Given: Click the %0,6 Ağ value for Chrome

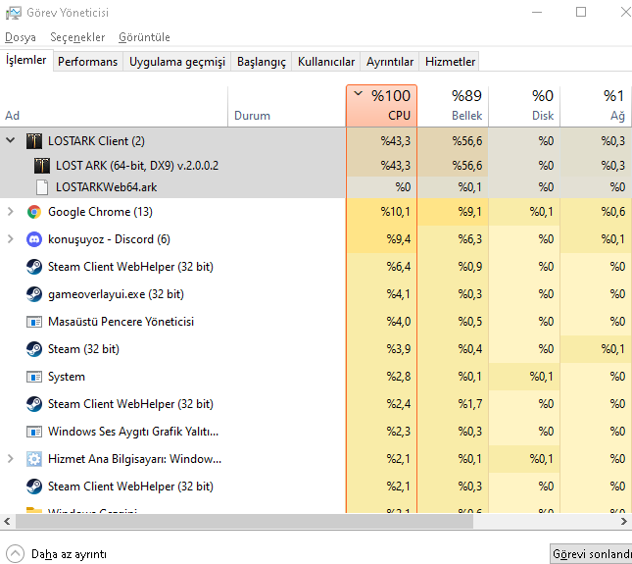Looking at the screenshot, I should (613, 212).
